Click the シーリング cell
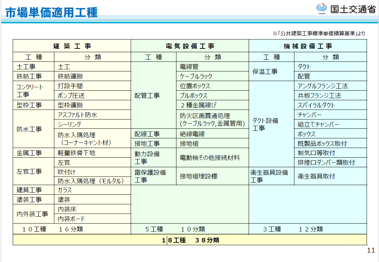 [x=93, y=124]
